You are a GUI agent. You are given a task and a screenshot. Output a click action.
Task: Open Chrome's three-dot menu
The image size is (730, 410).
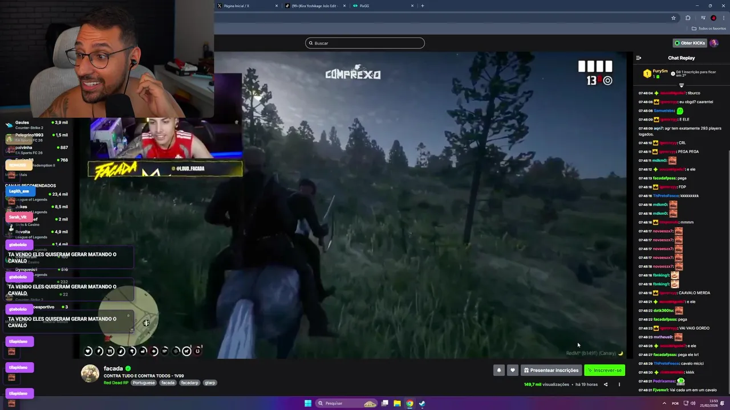[x=724, y=18]
